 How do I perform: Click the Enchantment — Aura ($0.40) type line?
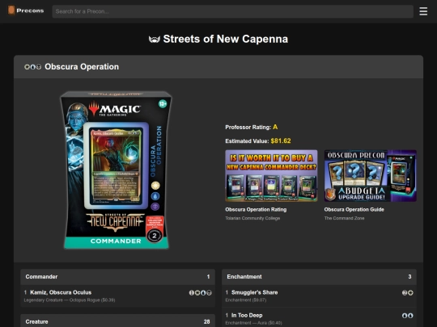coord(253,323)
